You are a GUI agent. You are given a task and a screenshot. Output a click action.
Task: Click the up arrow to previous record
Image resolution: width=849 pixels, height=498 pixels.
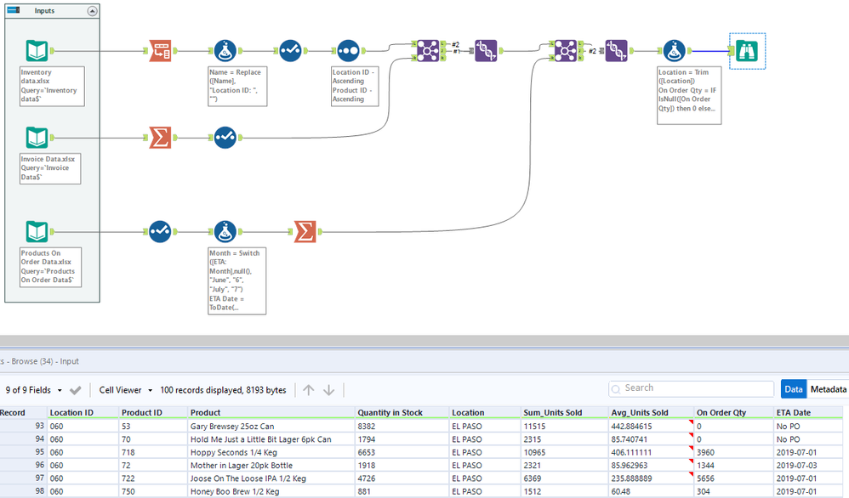click(309, 390)
